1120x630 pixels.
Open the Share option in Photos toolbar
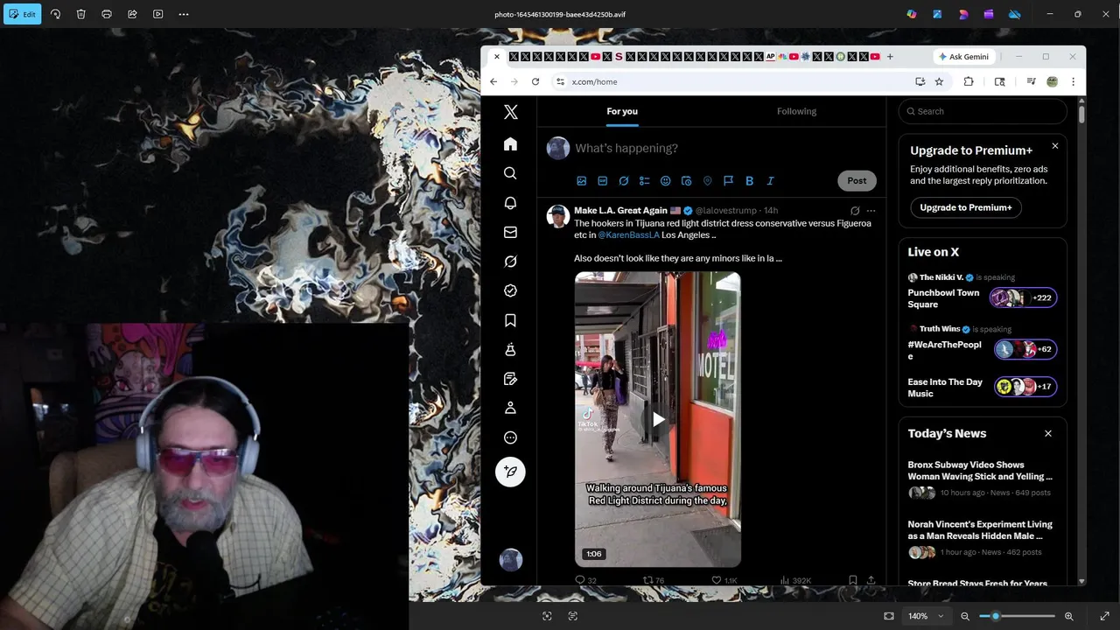(132, 14)
